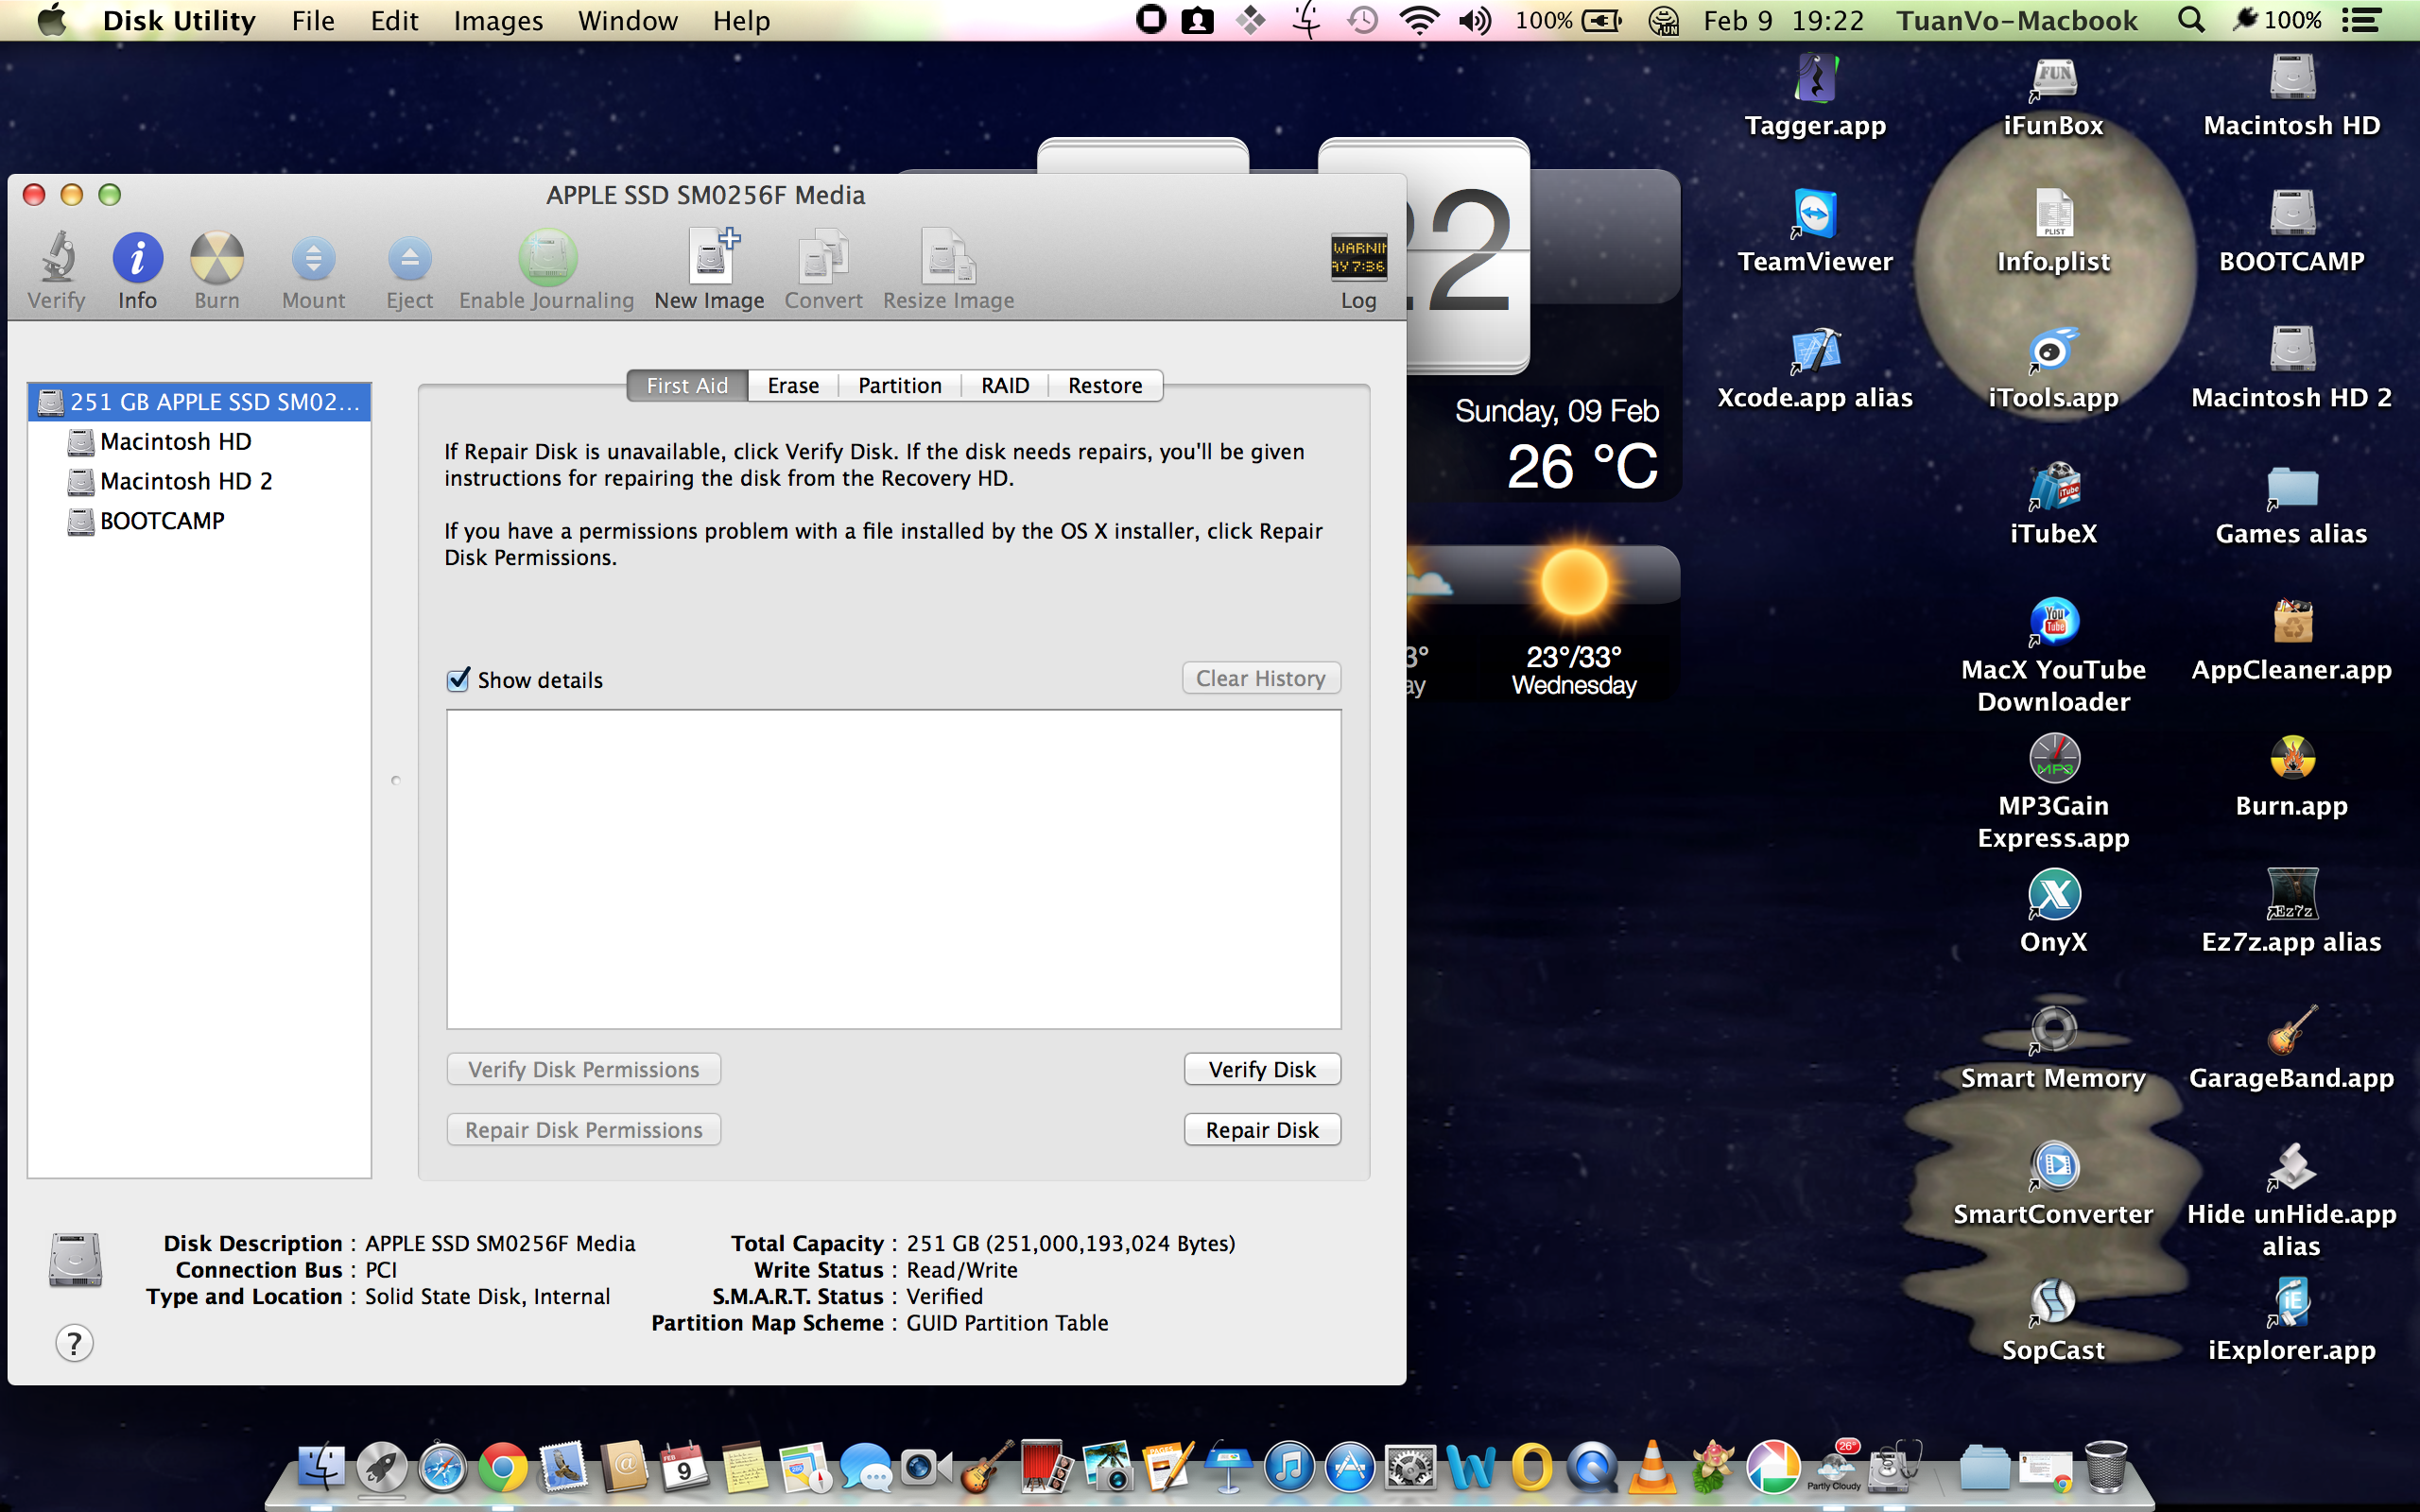
Task: Click the Verify Disk button
Action: click(x=1262, y=1069)
